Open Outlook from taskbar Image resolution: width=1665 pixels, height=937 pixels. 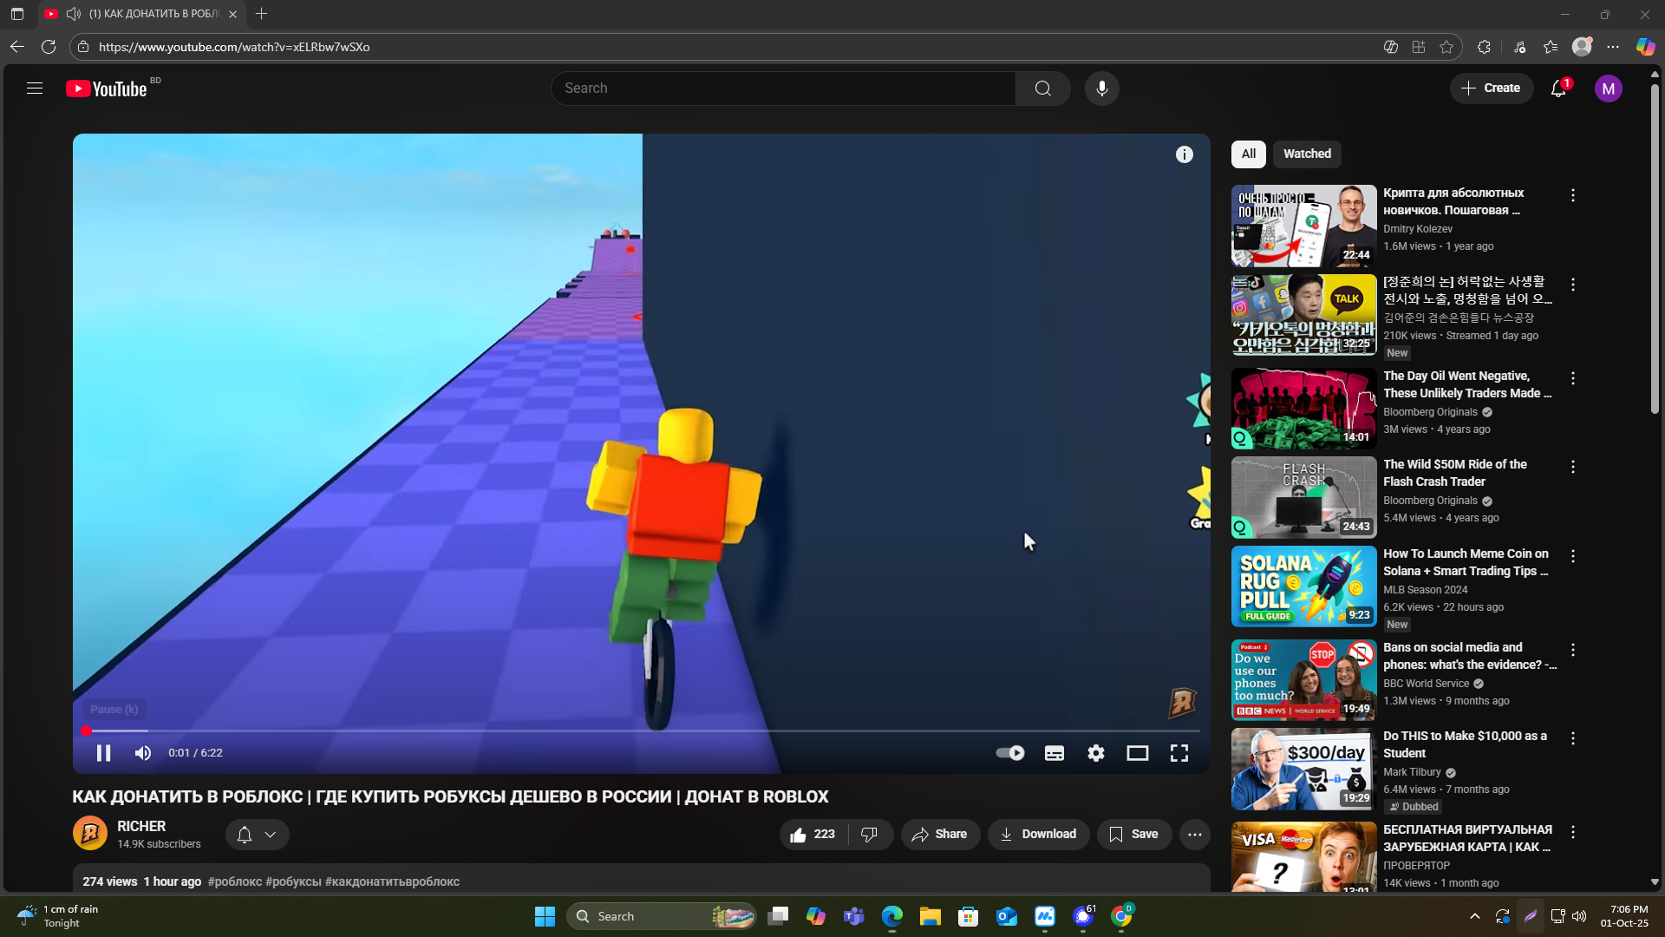pos(1007,916)
